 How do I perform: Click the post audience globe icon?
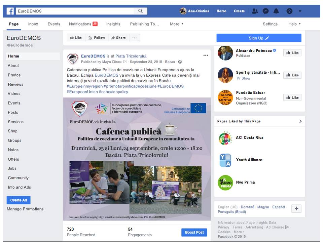180,62
